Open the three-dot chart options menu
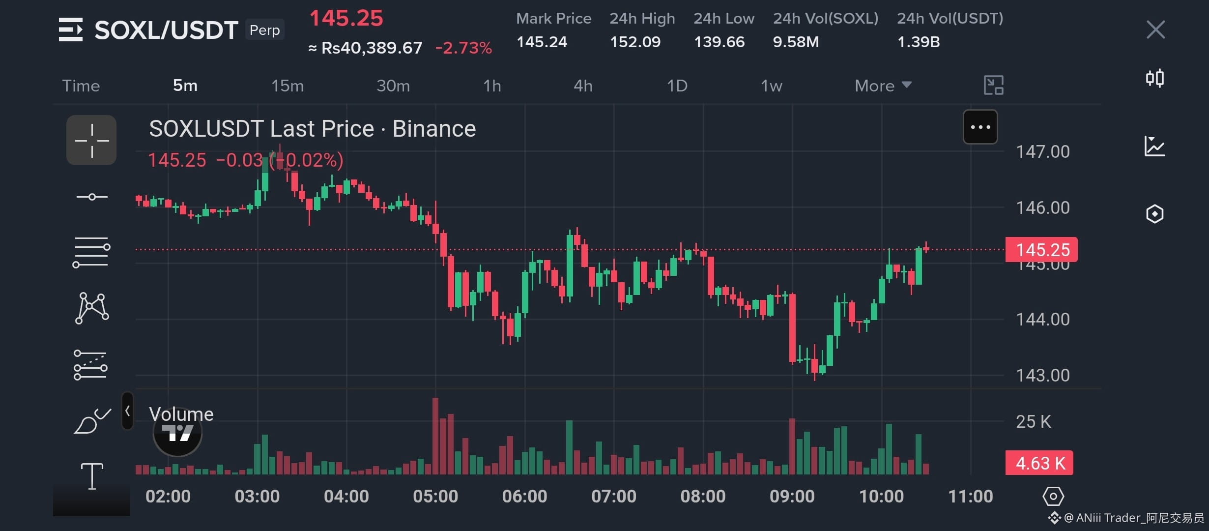 pyautogui.click(x=980, y=127)
